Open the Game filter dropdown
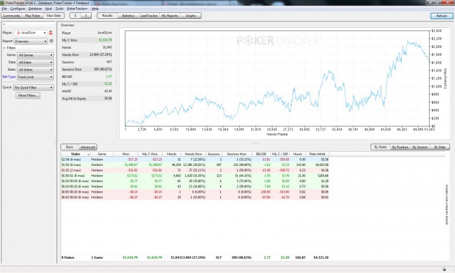The width and height of the screenshot is (455, 273). [35, 55]
